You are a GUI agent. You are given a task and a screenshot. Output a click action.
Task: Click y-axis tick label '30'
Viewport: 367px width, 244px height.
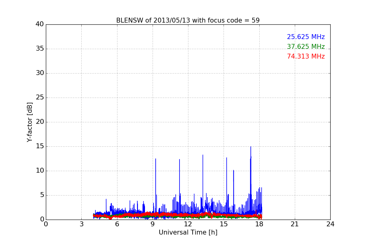(x=40, y=73)
